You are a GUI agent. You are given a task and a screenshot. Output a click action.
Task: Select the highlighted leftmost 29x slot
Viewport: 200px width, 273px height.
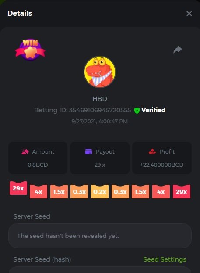18,188
